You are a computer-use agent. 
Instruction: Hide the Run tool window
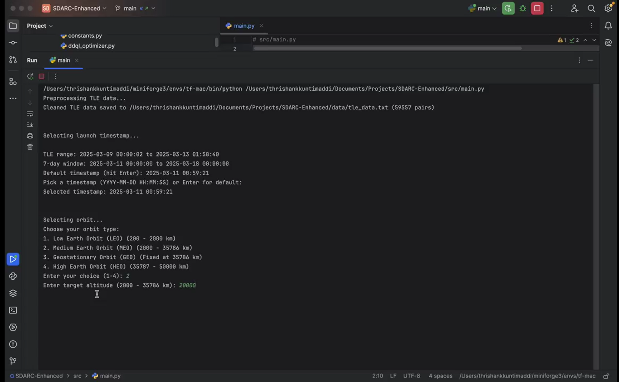[x=590, y=60]
